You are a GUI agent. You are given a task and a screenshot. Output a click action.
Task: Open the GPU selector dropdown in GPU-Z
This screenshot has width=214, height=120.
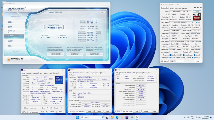coord(172,61)
